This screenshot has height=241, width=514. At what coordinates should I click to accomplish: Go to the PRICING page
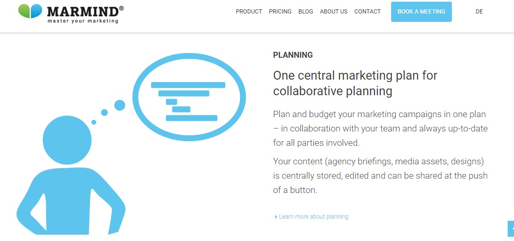coord(280,11)
